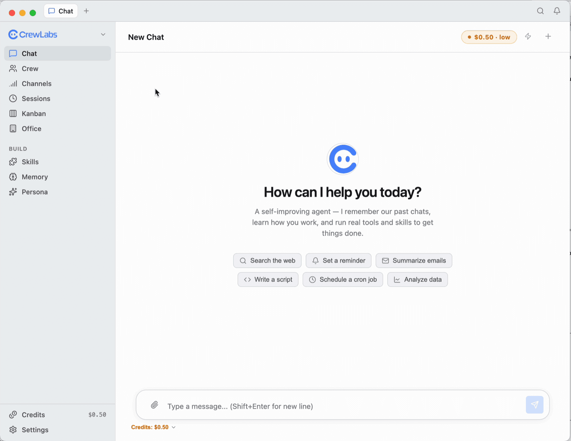Open the Persona page
Screen dimensions: 571x441
57,192
